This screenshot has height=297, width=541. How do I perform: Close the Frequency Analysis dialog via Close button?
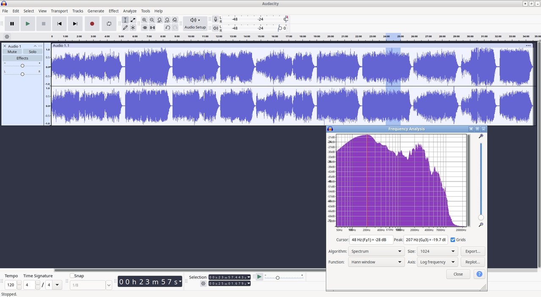coord(458,274)
